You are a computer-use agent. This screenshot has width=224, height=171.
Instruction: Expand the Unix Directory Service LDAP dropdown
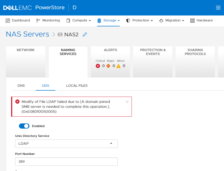[x=66, y=144]
